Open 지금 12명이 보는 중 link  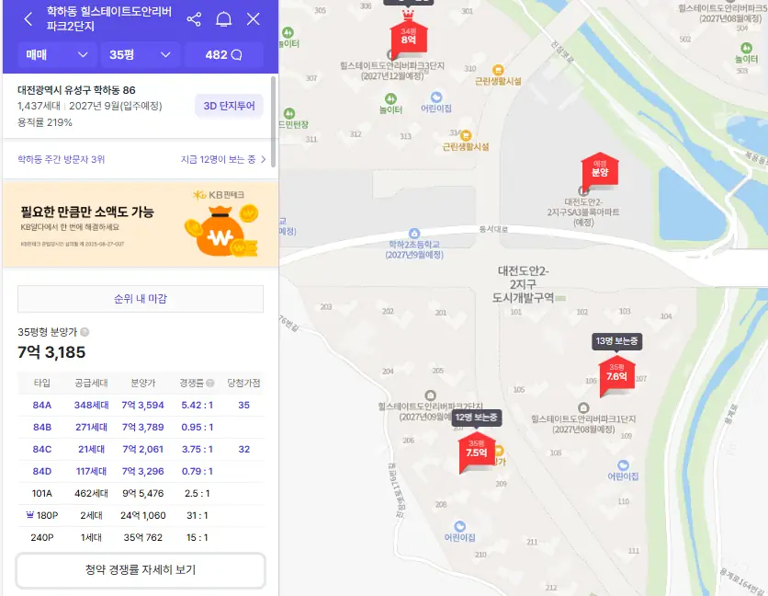pyautogui.click(x=223, y=159)
